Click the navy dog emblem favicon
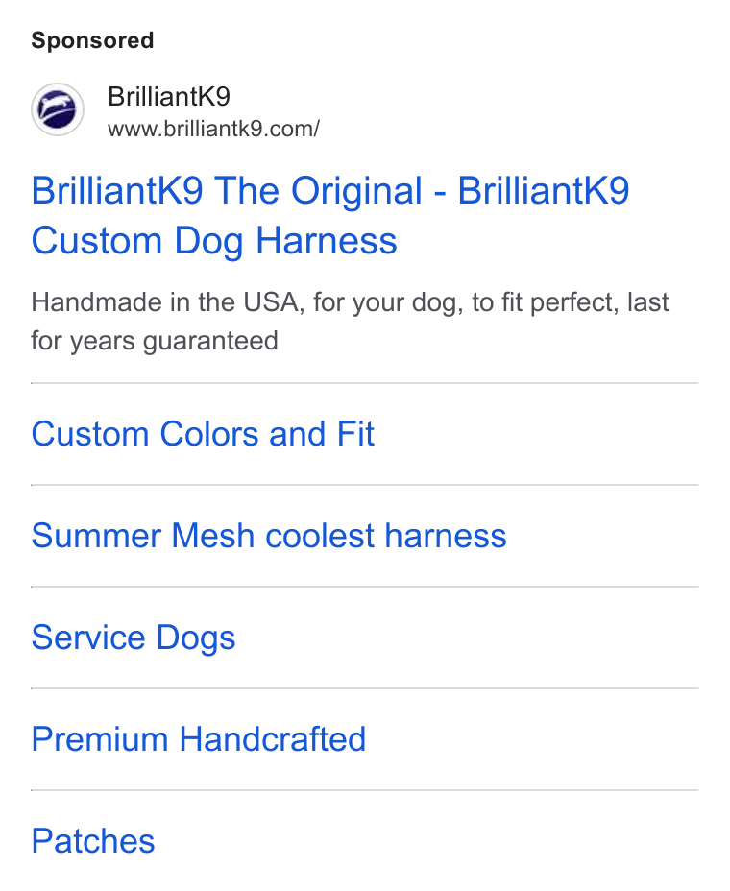The height and width of the screenshot is (891, 730). point(58,109)
